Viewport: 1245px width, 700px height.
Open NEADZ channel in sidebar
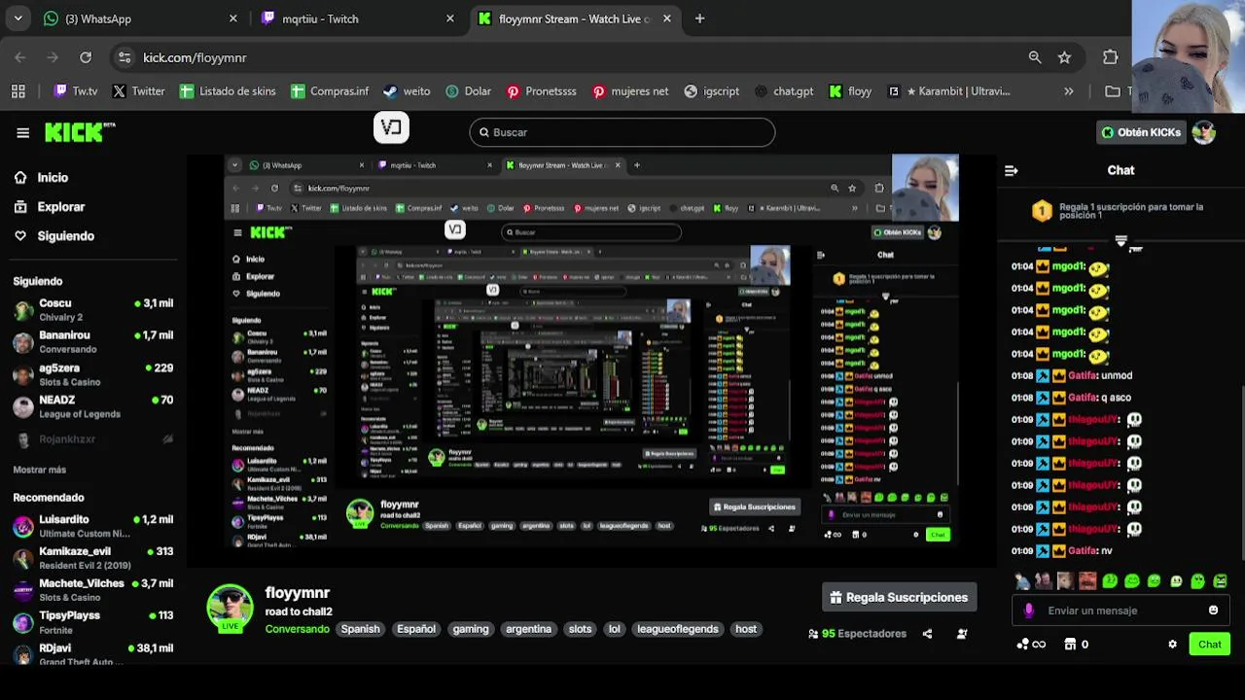93,406
